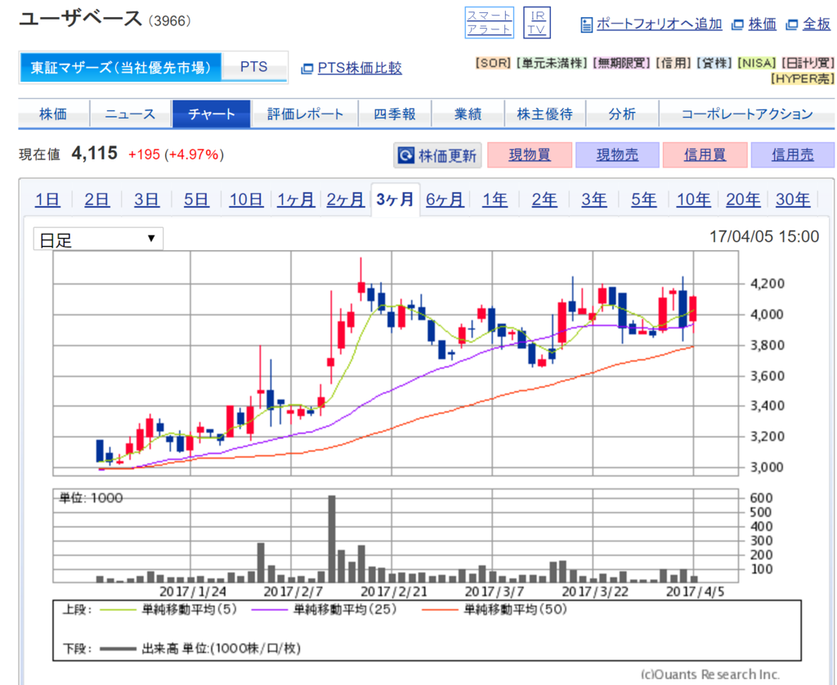Image resolution: width=837 pixels, height=685 pixels.
Task: Click the [単元未満株] tag label
Action: coord(552,63)
